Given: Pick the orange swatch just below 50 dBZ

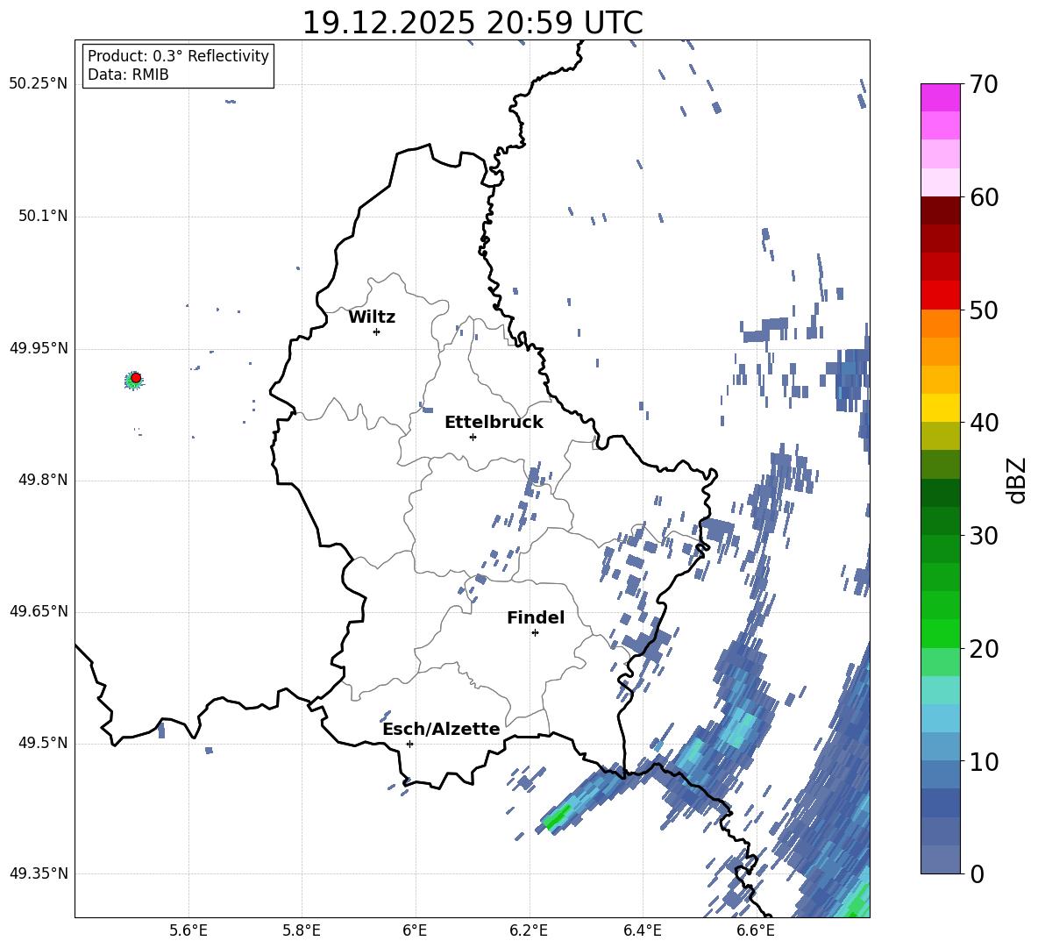Looking at the screenshot, I should [940, 324].
